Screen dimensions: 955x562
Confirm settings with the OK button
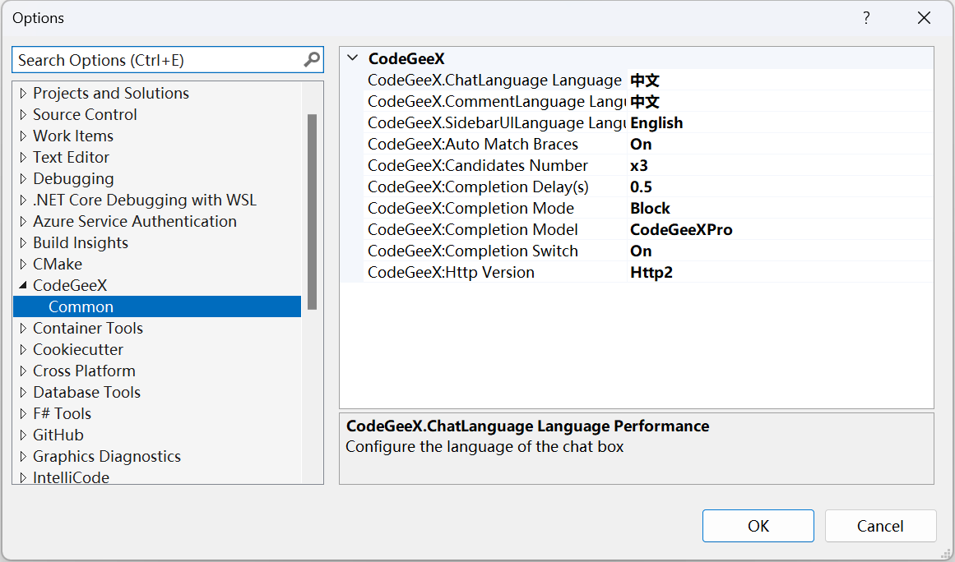click(x=758, y=526)
